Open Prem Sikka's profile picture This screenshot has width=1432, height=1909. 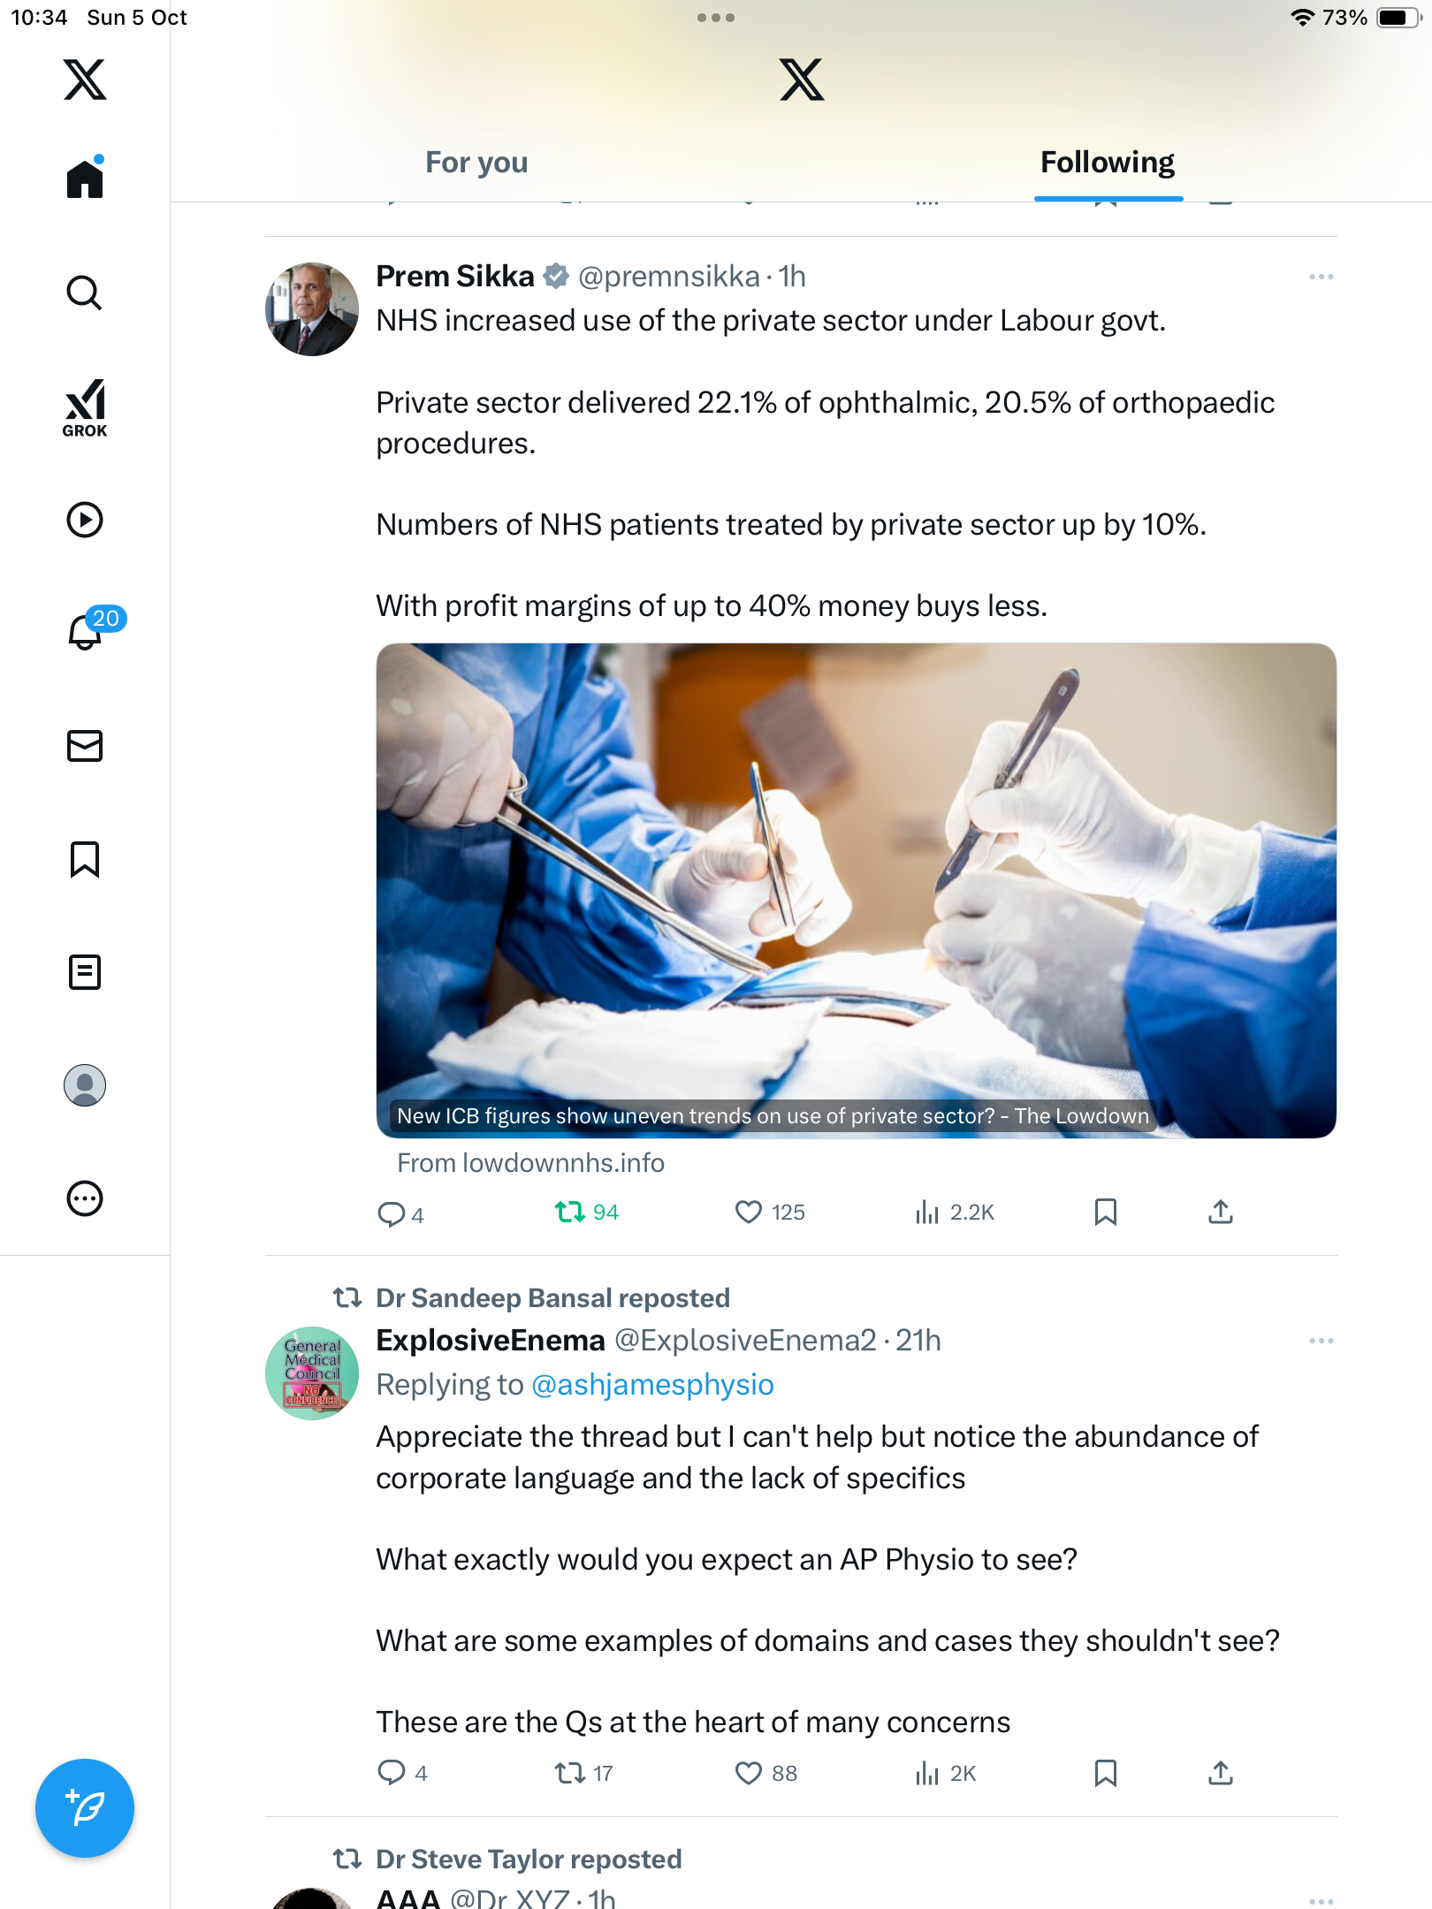coord(312,309)
